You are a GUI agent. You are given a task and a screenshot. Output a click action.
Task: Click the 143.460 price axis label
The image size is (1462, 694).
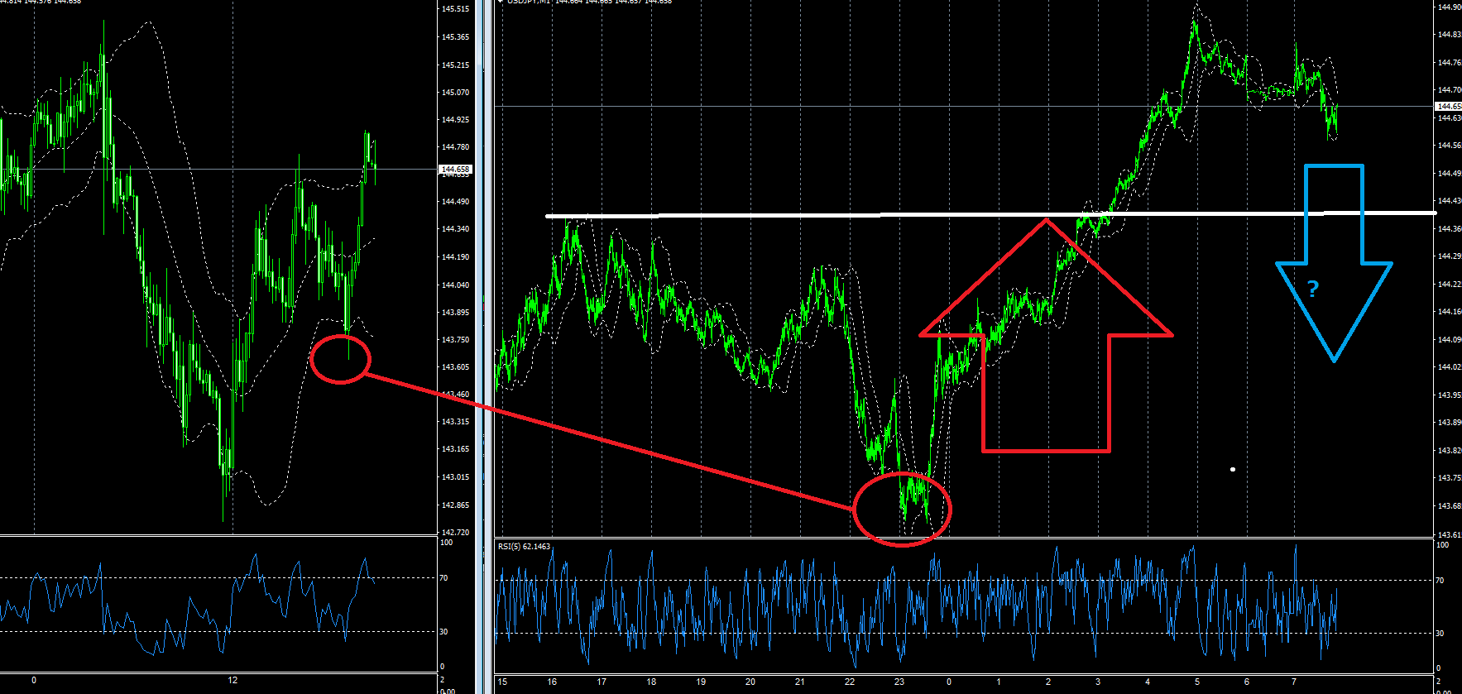pyautogui.click(x=456, y=394)
